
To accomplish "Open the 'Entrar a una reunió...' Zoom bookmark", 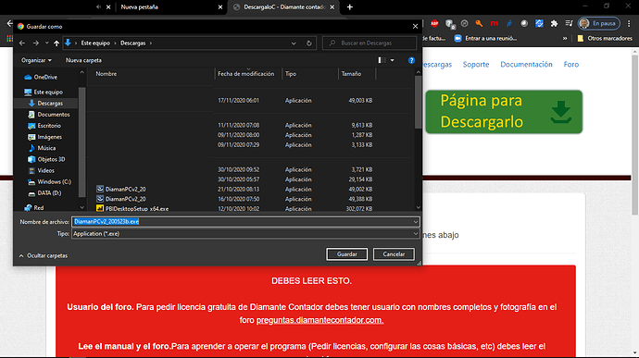I will pos(486,38).
